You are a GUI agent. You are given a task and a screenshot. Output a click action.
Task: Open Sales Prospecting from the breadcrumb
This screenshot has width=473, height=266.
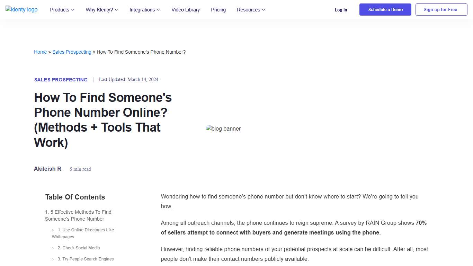[x=72, y=52]
